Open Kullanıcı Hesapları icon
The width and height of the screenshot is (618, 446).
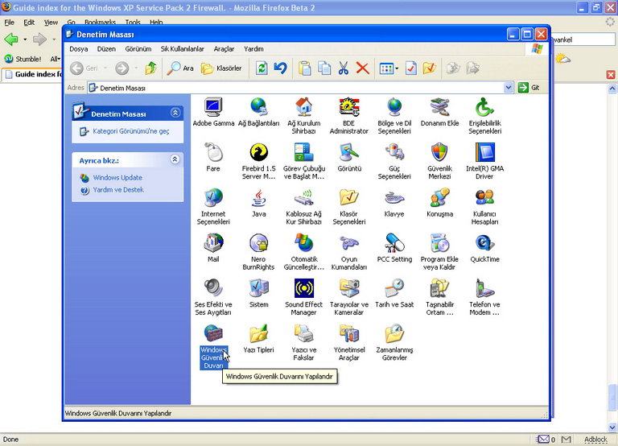coord(484,198)
